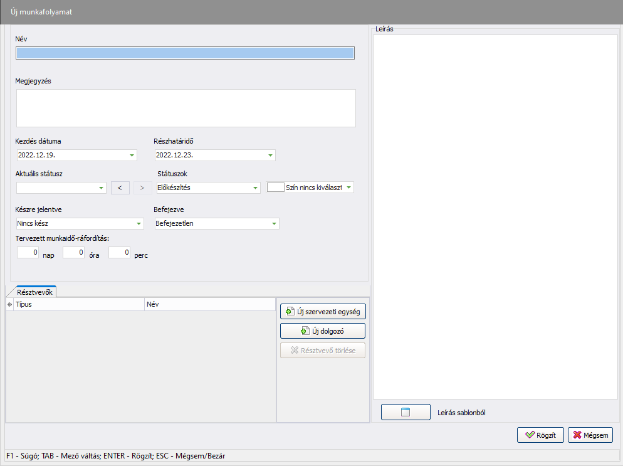Open the Aktuális státusz dropdown
The height and width of the screenshot is (466, 623).
(102, 188)
